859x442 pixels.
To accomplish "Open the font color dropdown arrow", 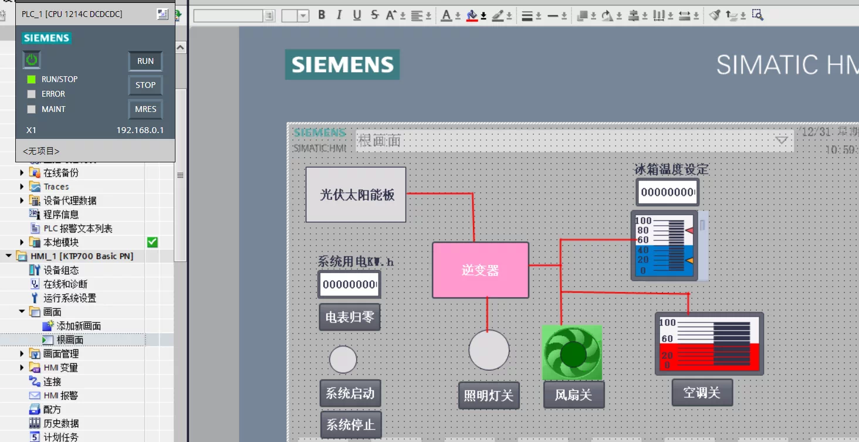I will point(457,16).
